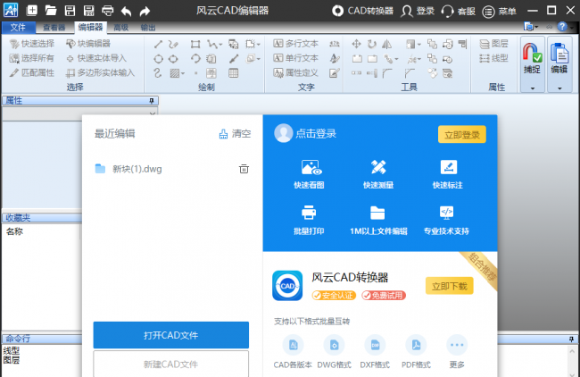The width and height of the screenshot is (580, 377).
Task: Open the 图层 layers panel
Action: tap(493, 44)
